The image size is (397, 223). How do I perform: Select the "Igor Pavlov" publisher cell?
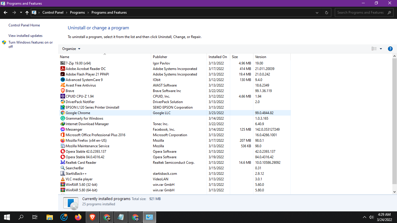(x=161, y=63)
